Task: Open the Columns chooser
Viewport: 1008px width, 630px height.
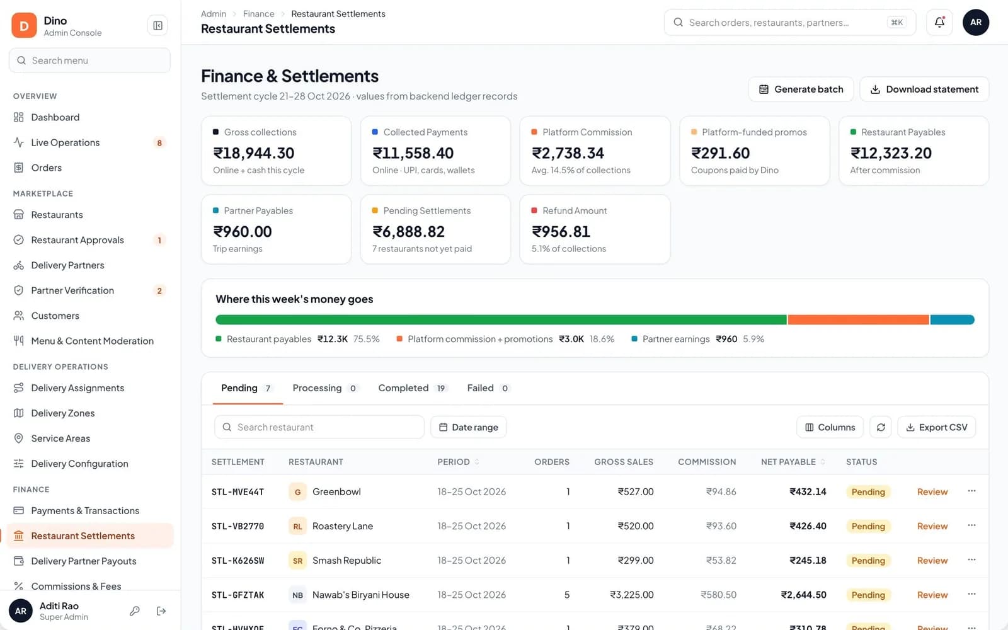Action: pos(830,427)
